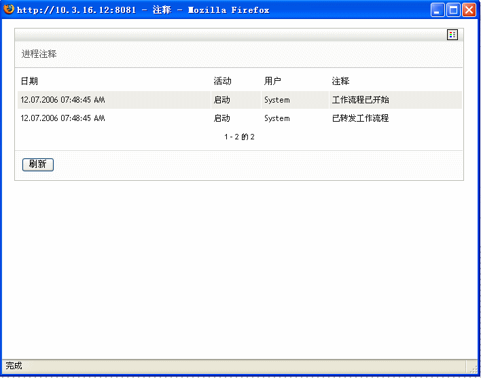
Task: Click the date in the 已转发工作流程 row
Action: [63, 118]
